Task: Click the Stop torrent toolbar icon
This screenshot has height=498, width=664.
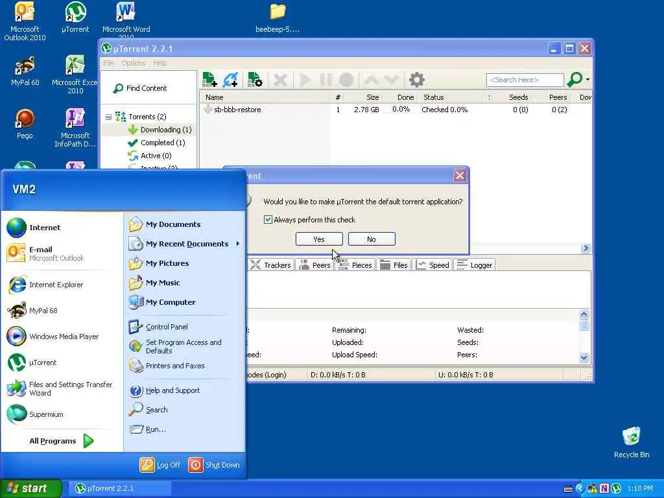Action: tap(346, 80)
